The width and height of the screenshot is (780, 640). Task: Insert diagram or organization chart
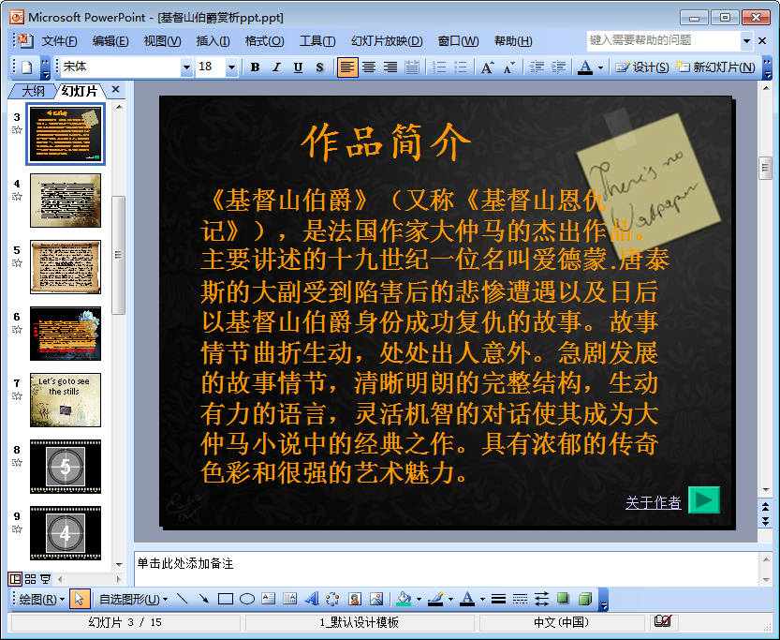pos(332,599)
